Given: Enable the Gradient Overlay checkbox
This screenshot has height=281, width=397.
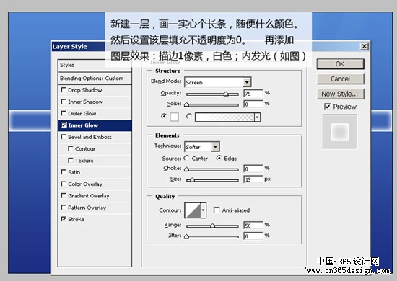Looking at the screenshot, I should [64, 195].
